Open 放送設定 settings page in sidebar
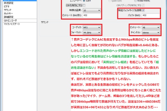Image resolution: width=167 pixels, height=111 pixels. tap(9, 3)
